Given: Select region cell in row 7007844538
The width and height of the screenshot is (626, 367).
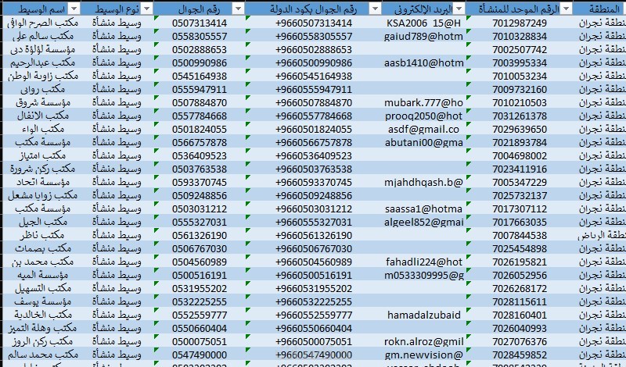Looking at the screenshot, I should [599, 236].
